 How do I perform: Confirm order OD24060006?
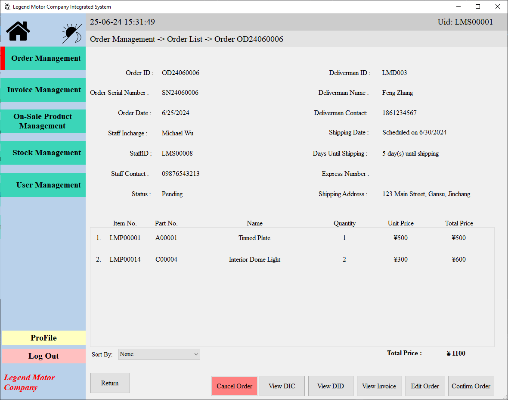click(471, 386)
